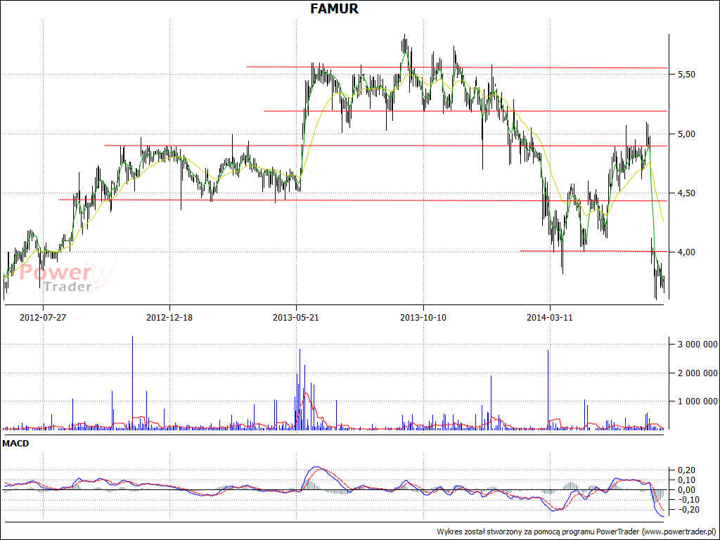720x540 pixels.
Task: Click the 3 000 000 volume label
Action: point(697,344)
